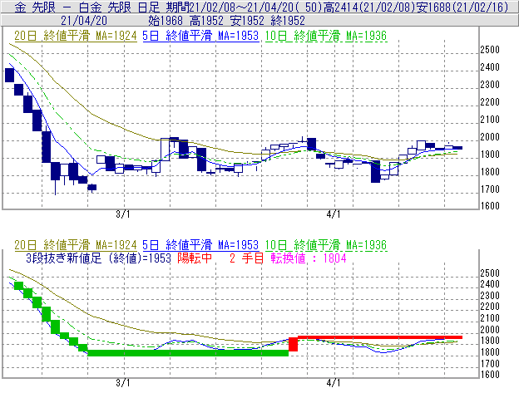
Task: Click the upper chart 5日 終値平滑 MA=1953 label
Action: pyautogui.click(x=200, y=36)
